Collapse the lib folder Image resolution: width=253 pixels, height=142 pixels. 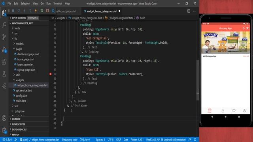tap(29, 39)
